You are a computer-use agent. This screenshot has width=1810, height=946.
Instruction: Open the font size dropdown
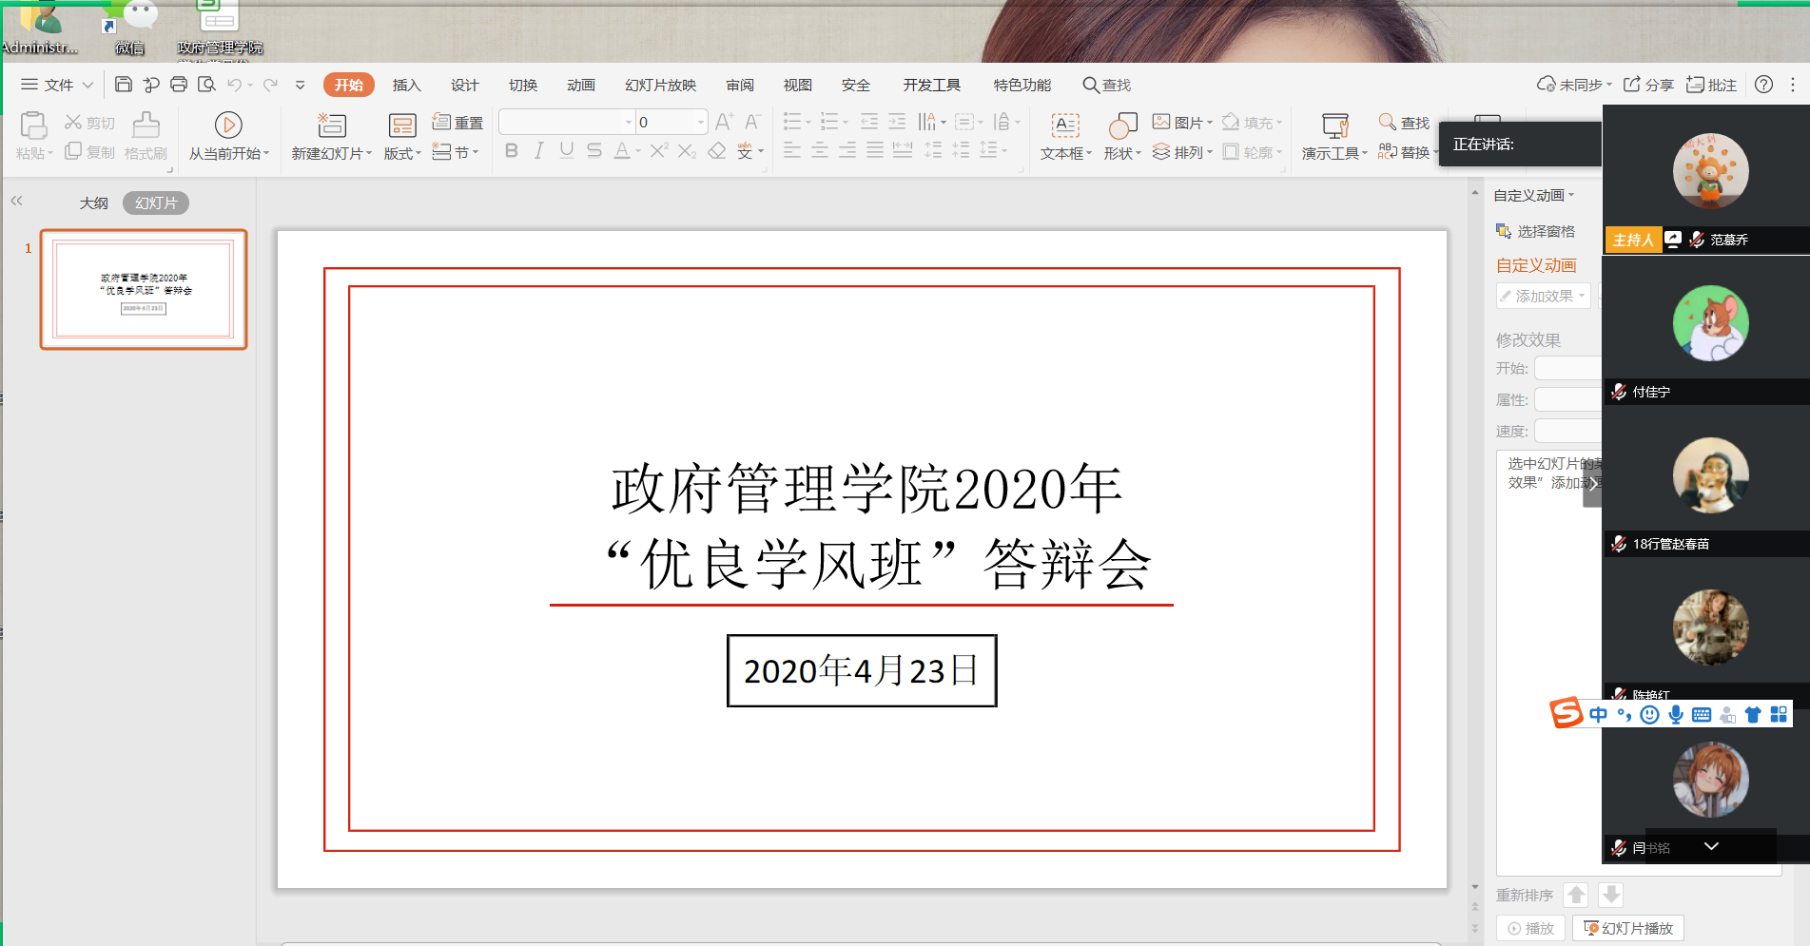tap(701, 122)
